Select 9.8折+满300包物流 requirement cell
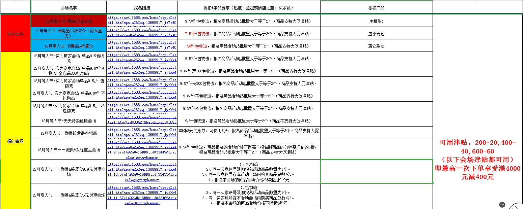The height and width of the screenshot is (209, 523). point(249,71)
